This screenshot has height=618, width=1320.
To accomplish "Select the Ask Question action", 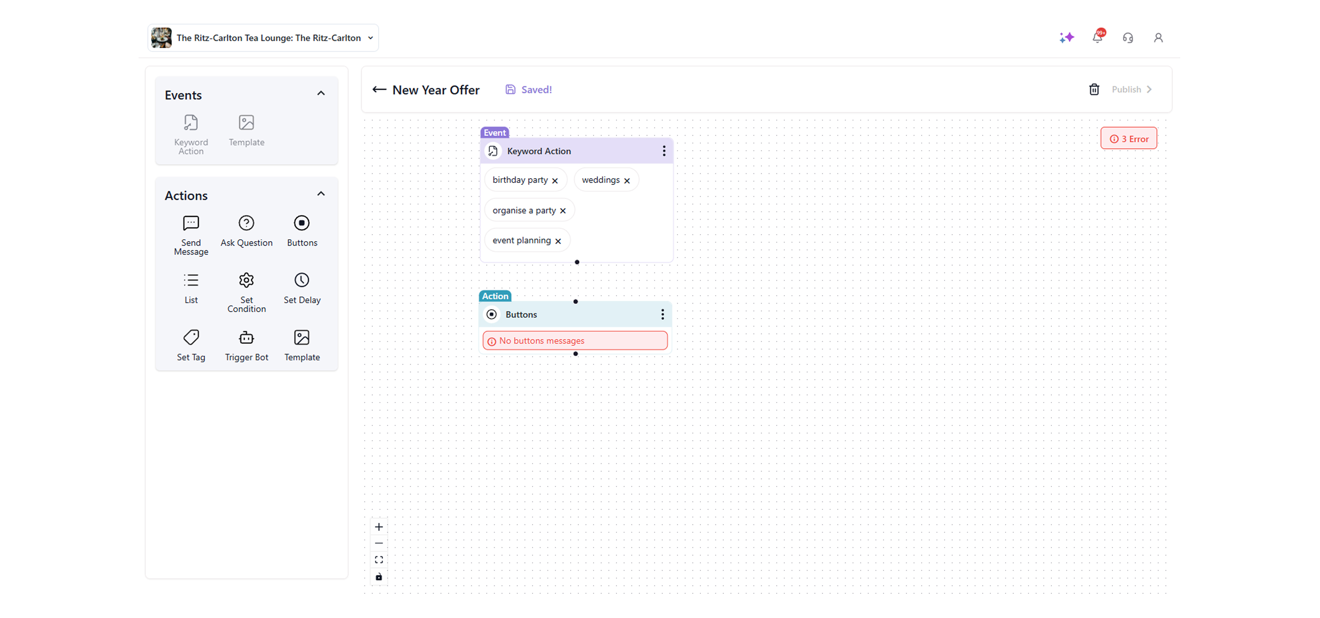I will (x=246, y=231).
